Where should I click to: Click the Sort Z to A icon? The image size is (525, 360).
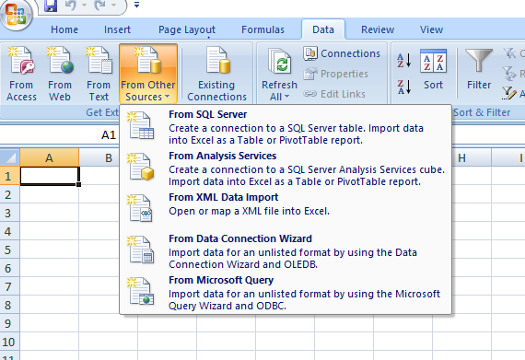click(x=403, y=87)
